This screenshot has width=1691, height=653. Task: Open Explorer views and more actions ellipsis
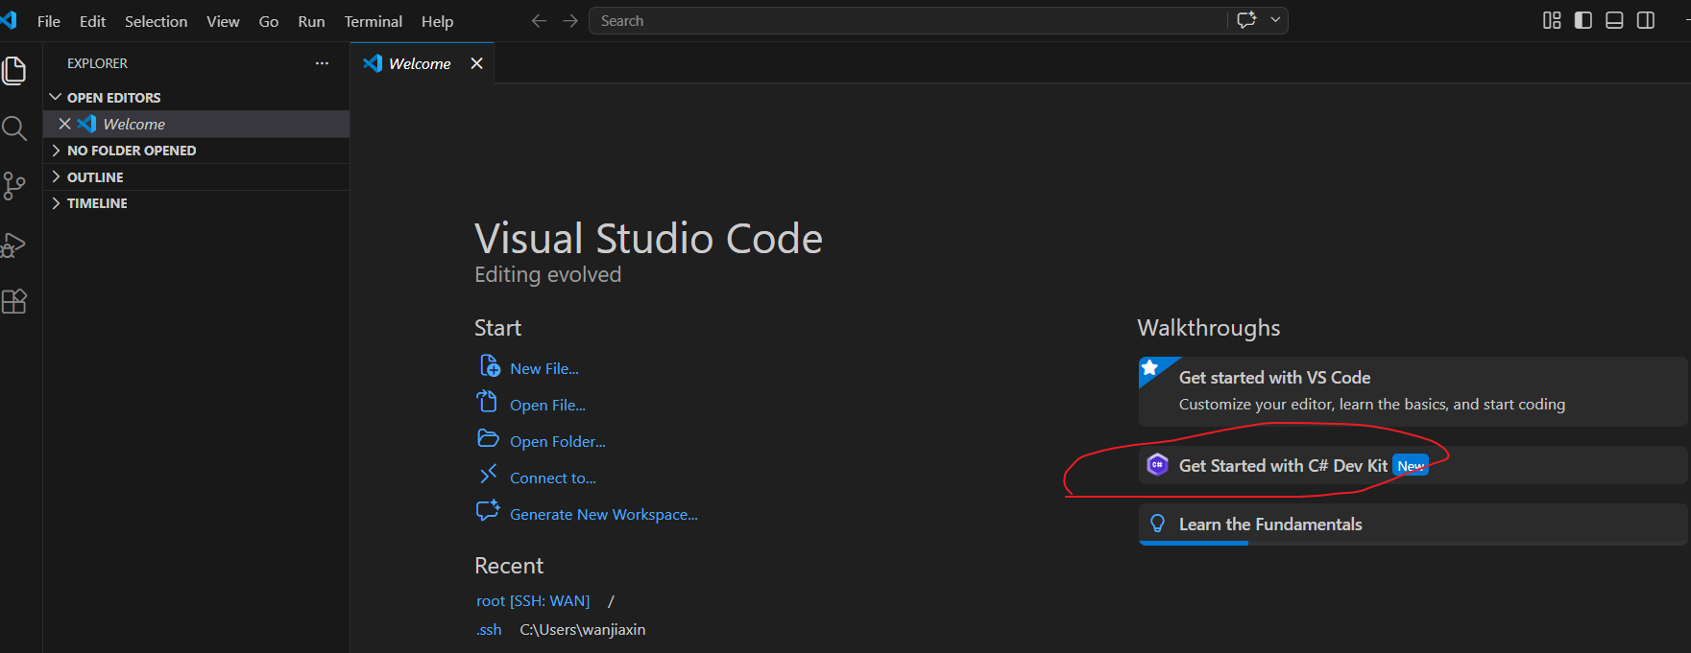click(322, 63)
